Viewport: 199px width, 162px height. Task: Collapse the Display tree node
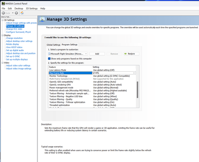[3, 35]
